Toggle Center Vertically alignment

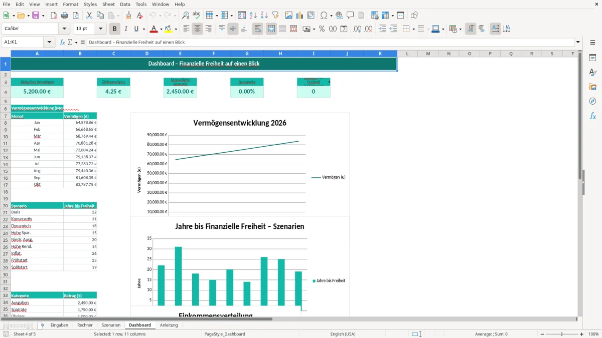pyautogui.click(x=233, y=29)
